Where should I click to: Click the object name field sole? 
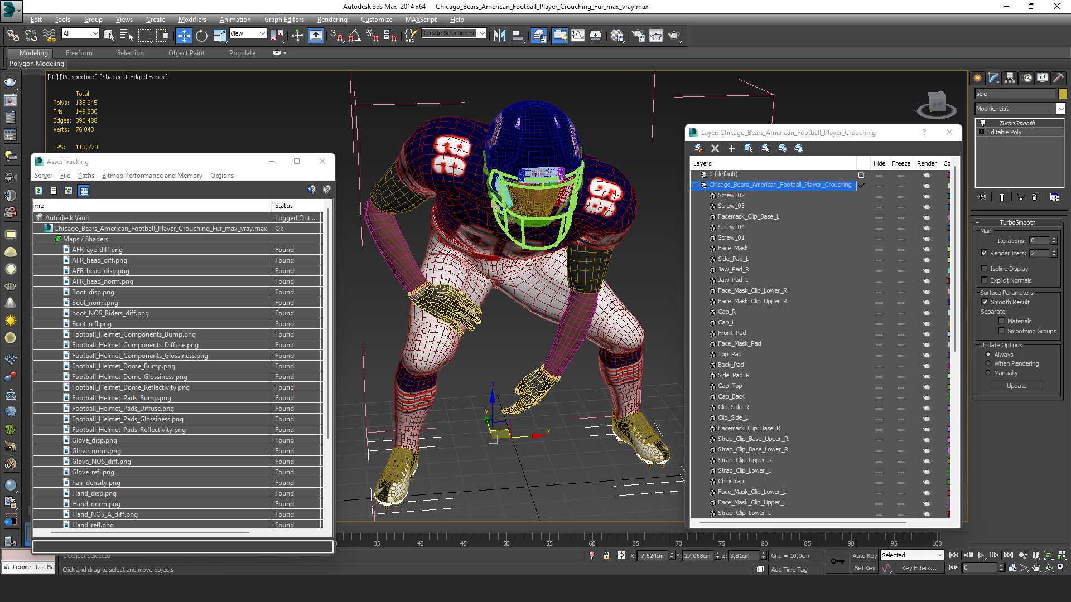point(1015,94)
